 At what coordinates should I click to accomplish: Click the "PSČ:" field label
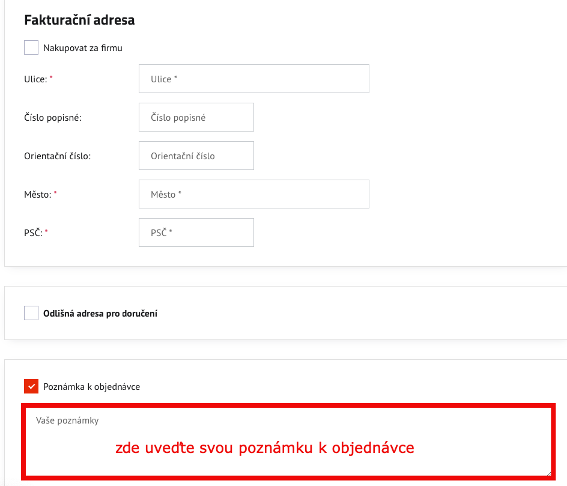click(x=34, y=232)
